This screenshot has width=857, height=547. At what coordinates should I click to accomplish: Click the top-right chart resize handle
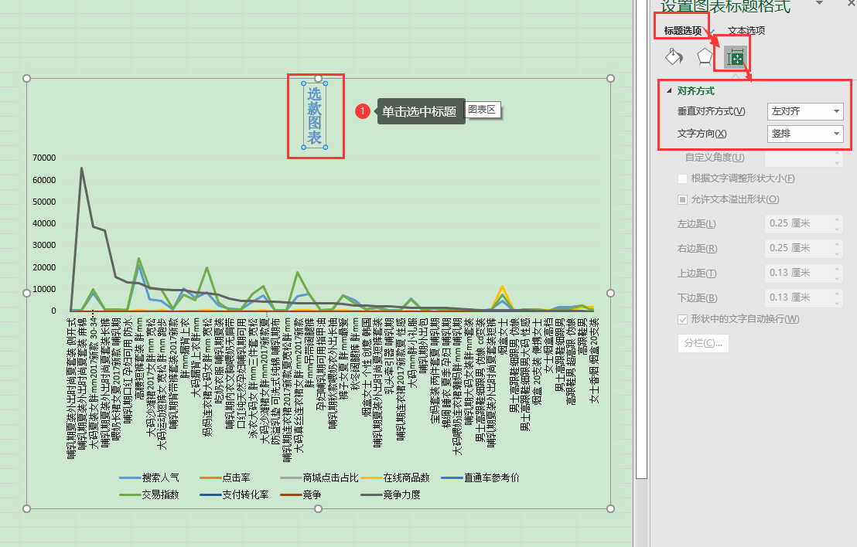[x=610, y=78]
